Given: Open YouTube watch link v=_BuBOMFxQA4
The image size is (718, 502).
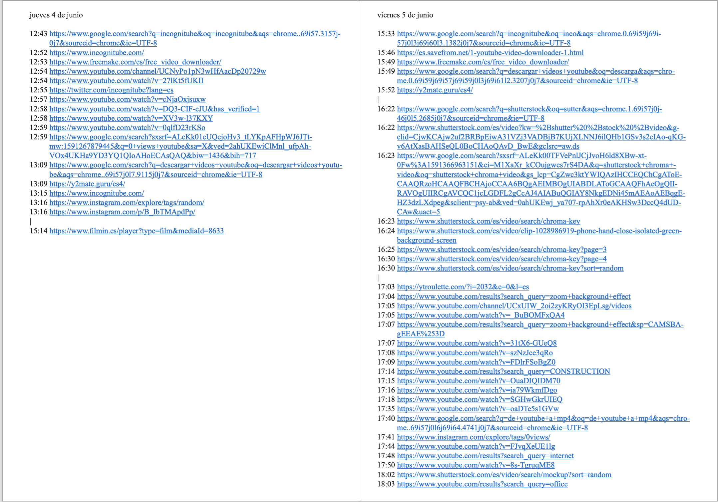Looking at the screenshot, I should point(481,315).
